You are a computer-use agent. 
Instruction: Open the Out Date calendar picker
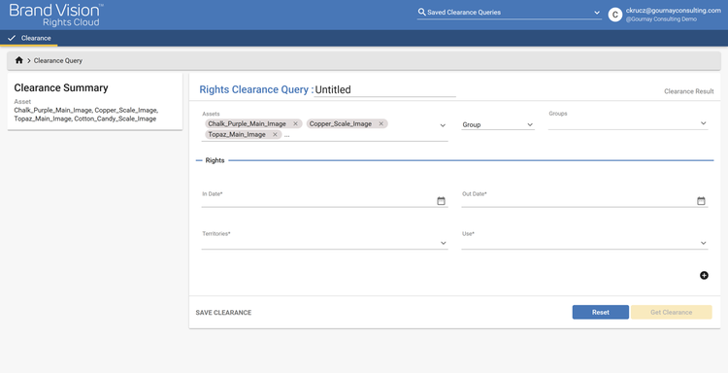coord(701,201)
